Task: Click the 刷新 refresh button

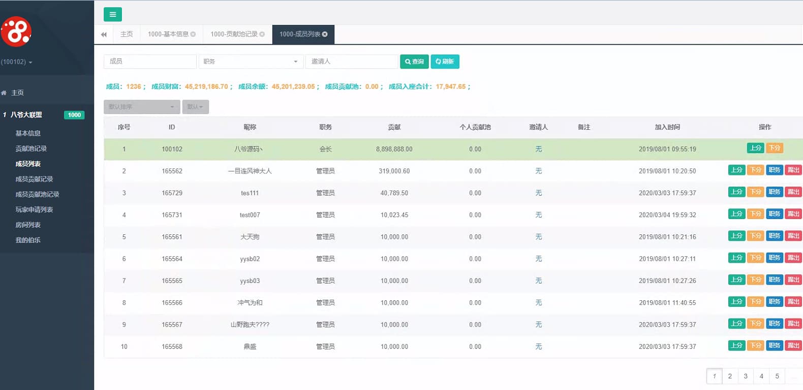Action: [x=445, y=61]
